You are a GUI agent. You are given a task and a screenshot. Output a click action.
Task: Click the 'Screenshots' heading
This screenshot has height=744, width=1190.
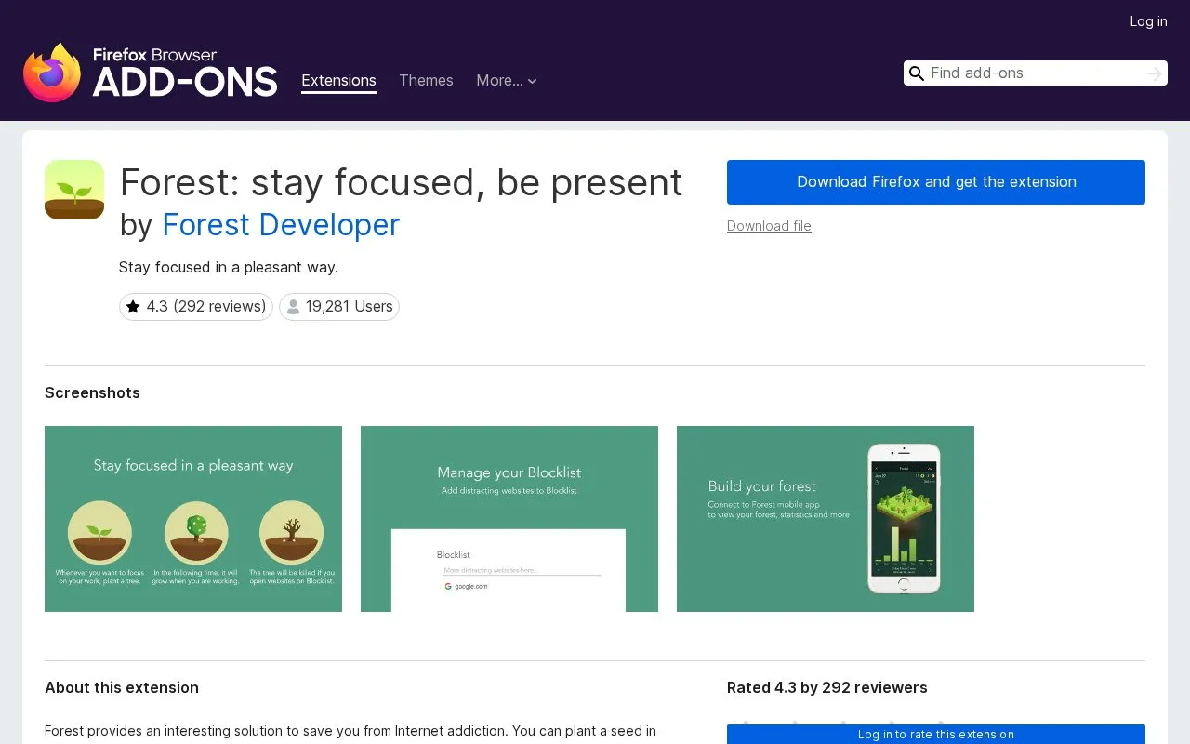(x=92, y=393)
